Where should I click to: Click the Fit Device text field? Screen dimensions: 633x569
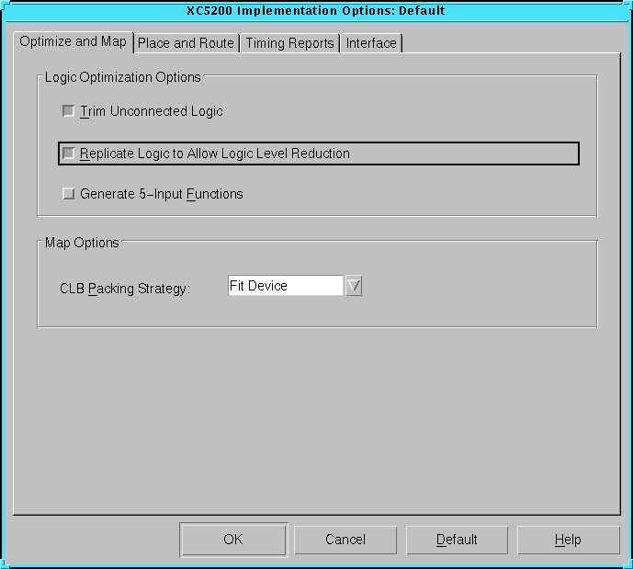coord(286,286)
